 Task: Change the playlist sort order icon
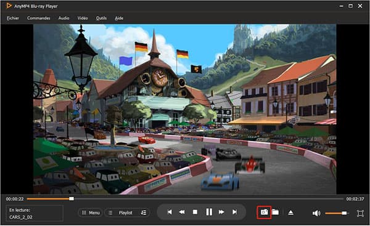click(x=144, y=213)
